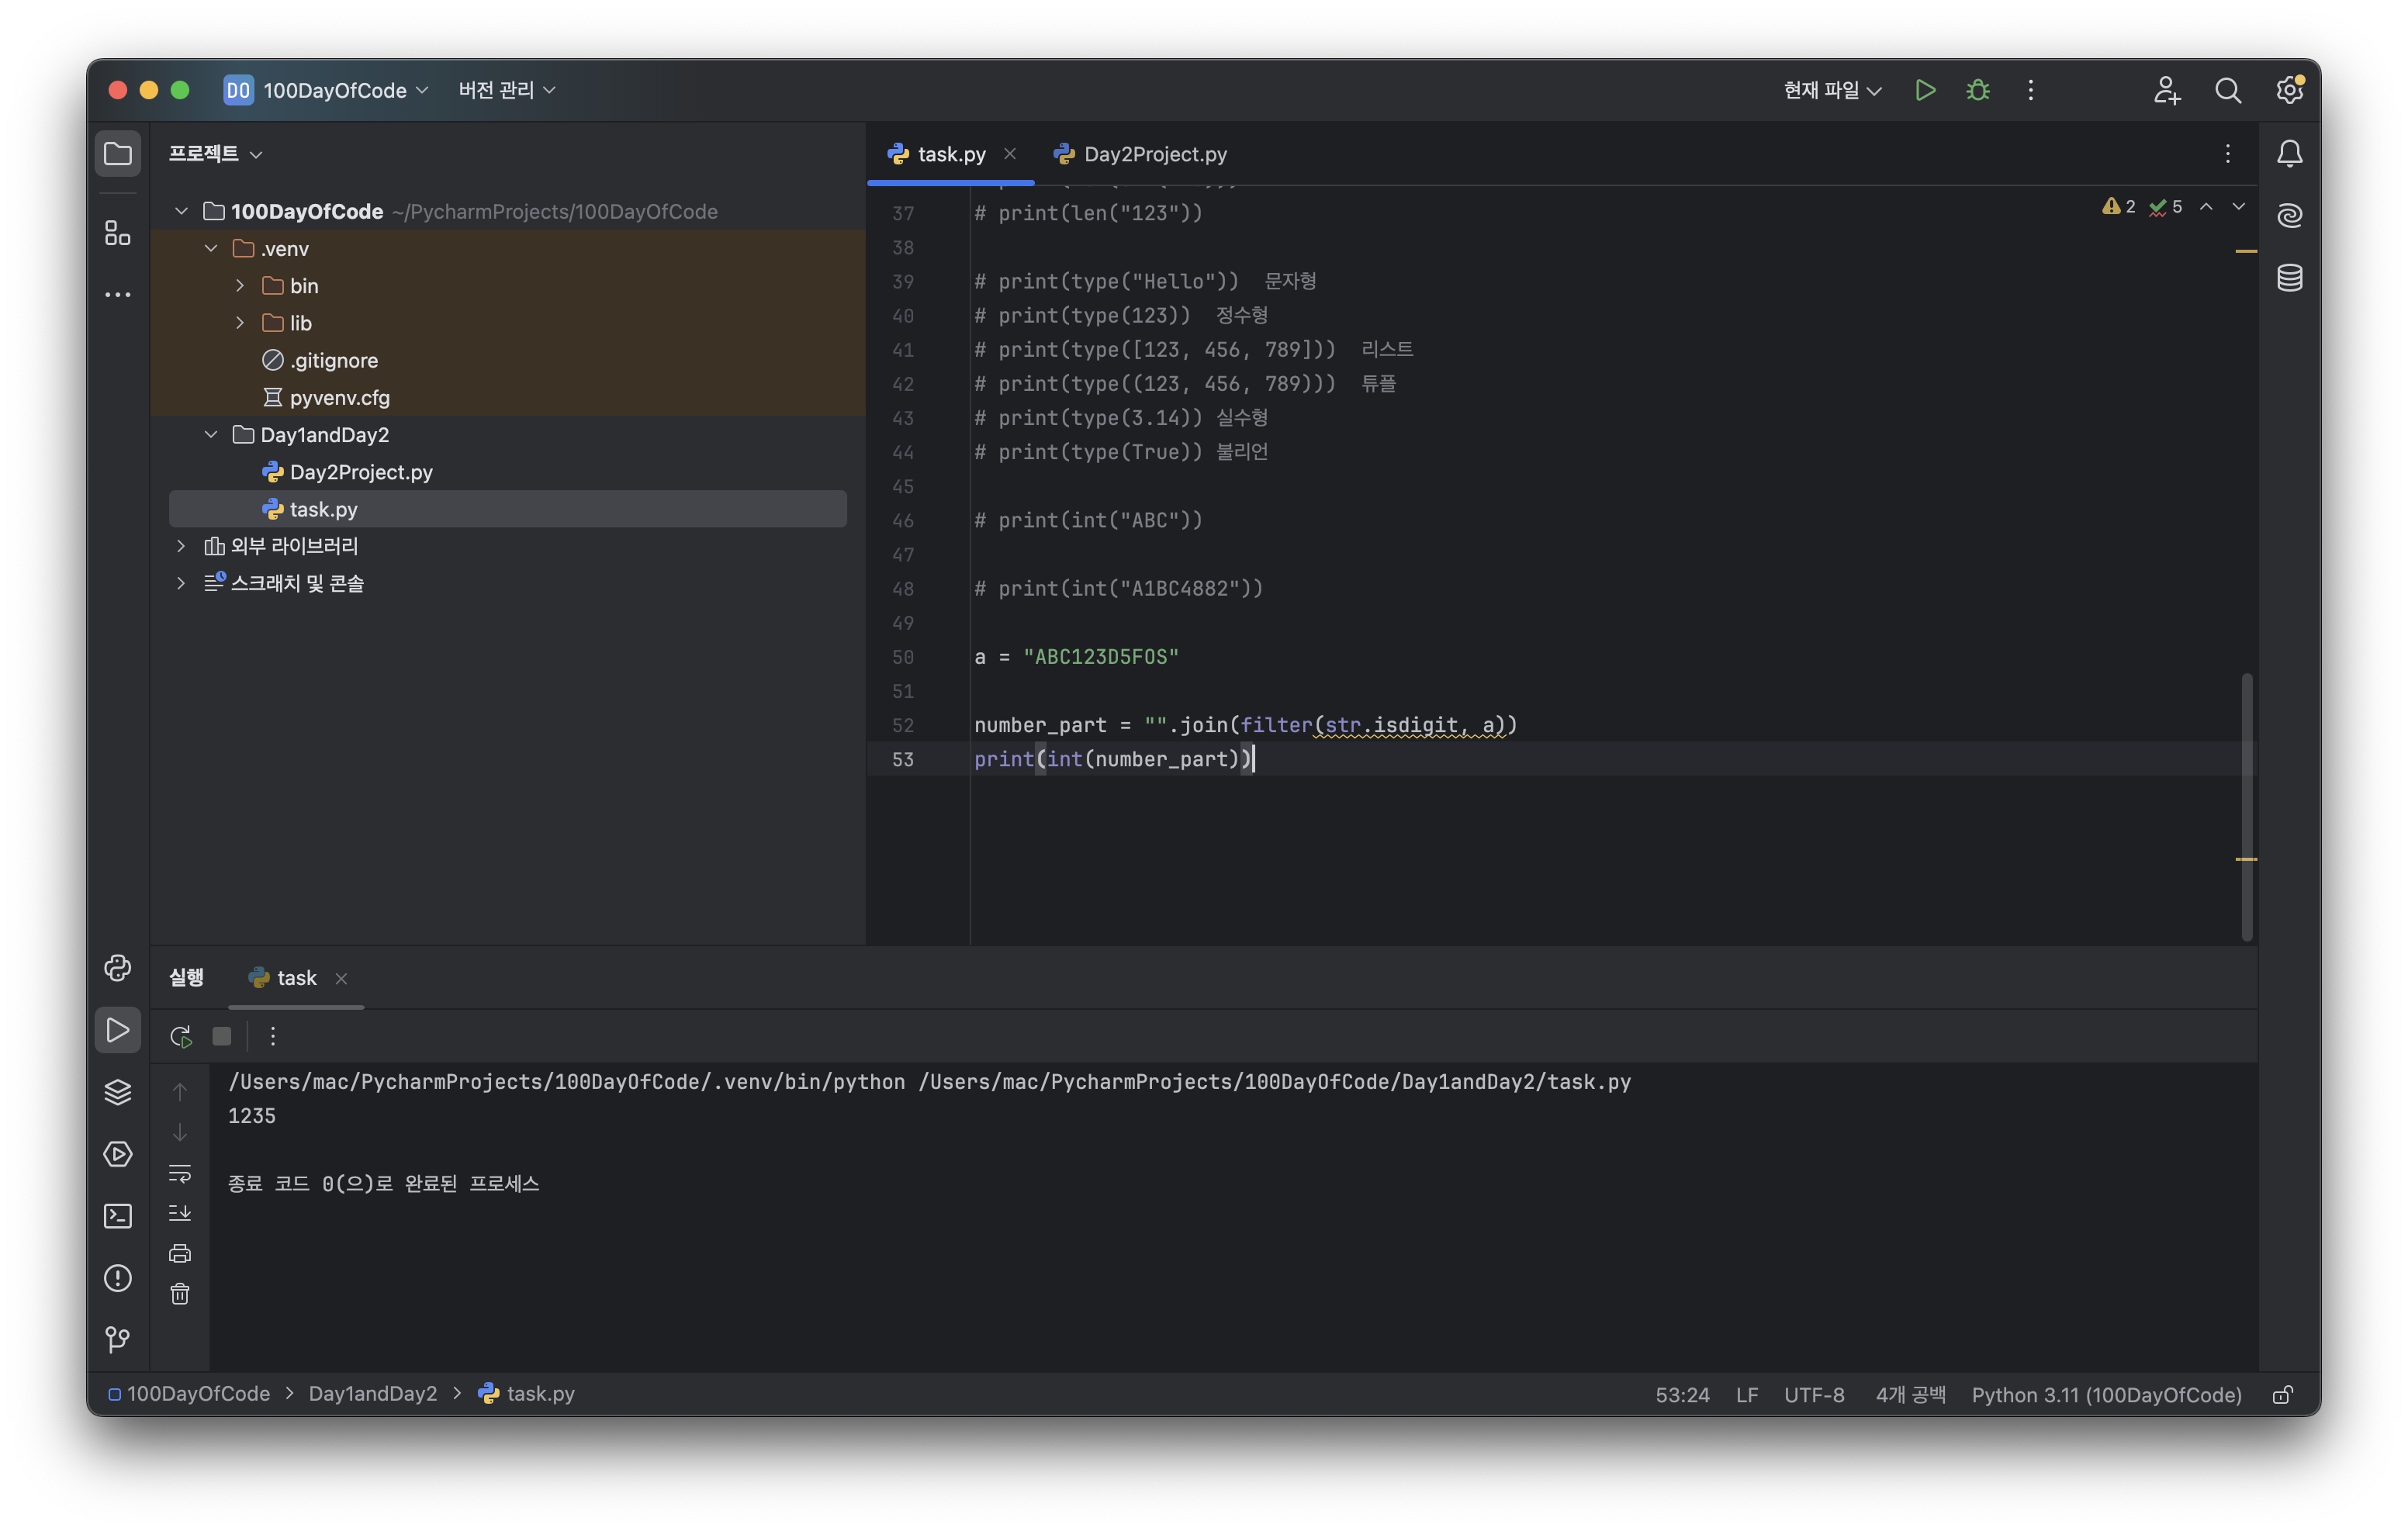Open the Terminal tool window
This screenshot has height=1531, width=2408.
point(118,1216)
